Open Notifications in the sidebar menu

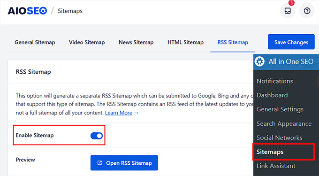tap(274, 81)
